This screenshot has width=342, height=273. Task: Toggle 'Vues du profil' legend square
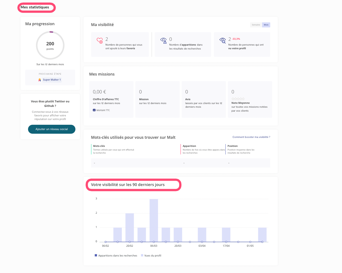click(x=142, y=255)
